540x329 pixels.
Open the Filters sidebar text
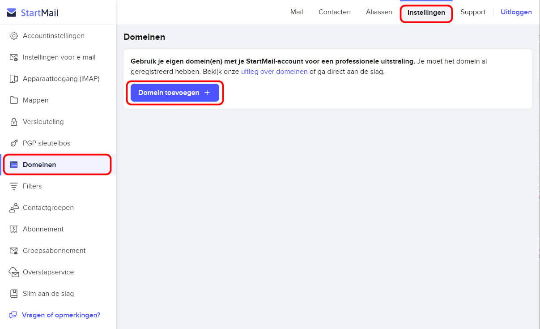32,186
